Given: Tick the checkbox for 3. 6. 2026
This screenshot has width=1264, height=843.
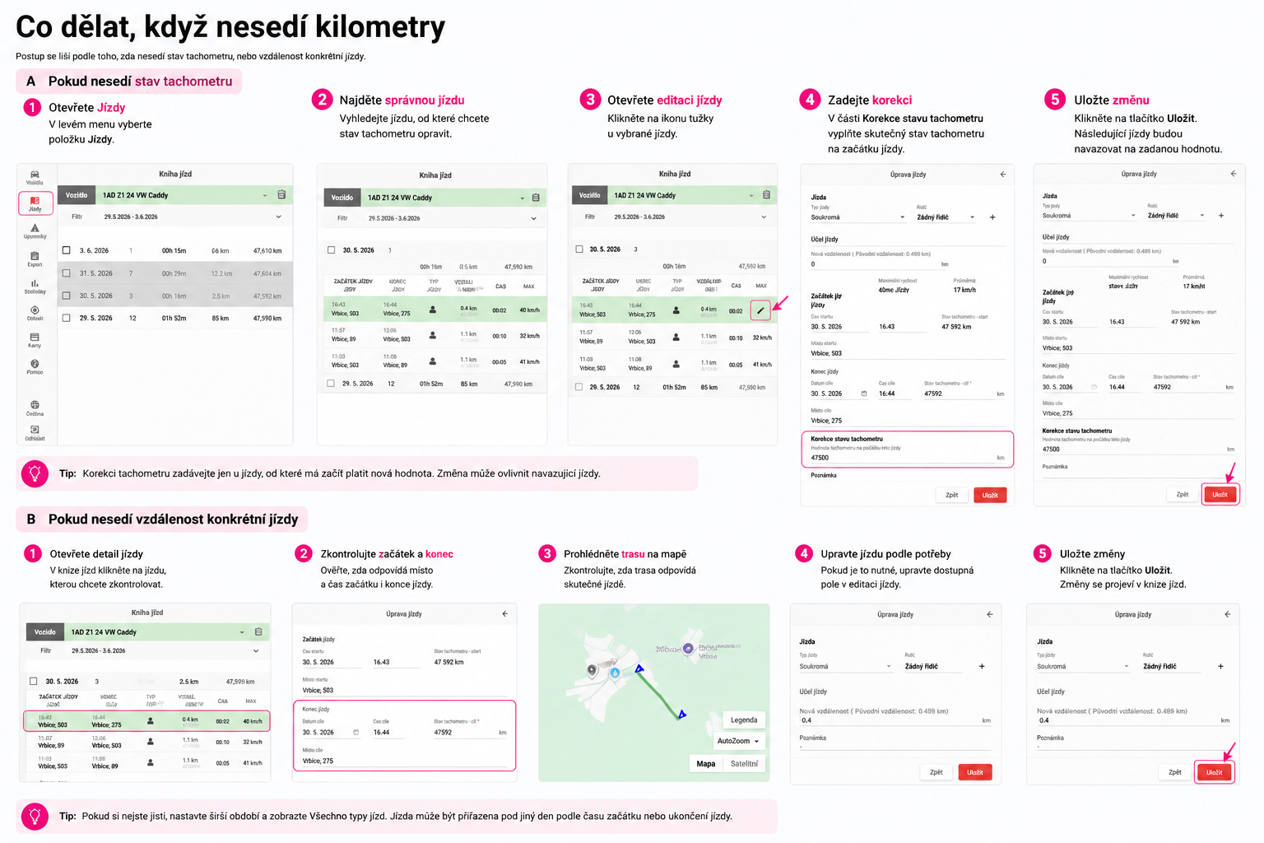Looking at the screenshot, I should pos(67,250).
